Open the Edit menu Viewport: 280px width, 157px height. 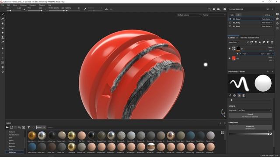tap(8, 5)
